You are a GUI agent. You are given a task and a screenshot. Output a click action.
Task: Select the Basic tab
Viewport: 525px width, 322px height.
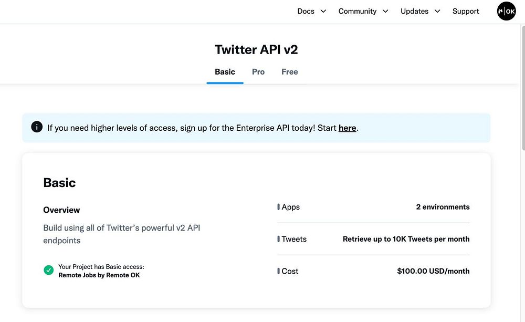pos(225,72)
